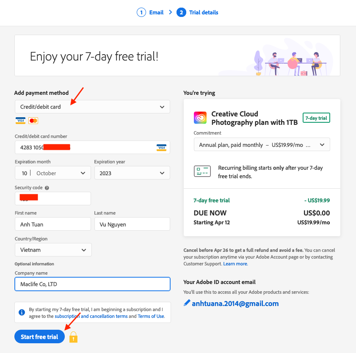This screenshot has width=356, height=353.
Task: Click the yellow padlock icon
Action: click(73, 337)
